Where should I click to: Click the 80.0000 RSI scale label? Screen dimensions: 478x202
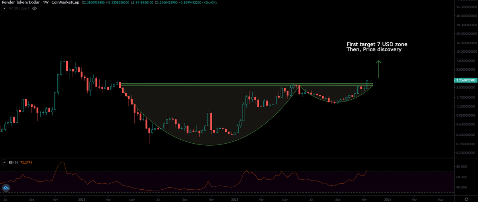461,167
